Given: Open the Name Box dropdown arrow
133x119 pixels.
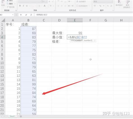Looking at the screenshot, I should coord(13,15).
